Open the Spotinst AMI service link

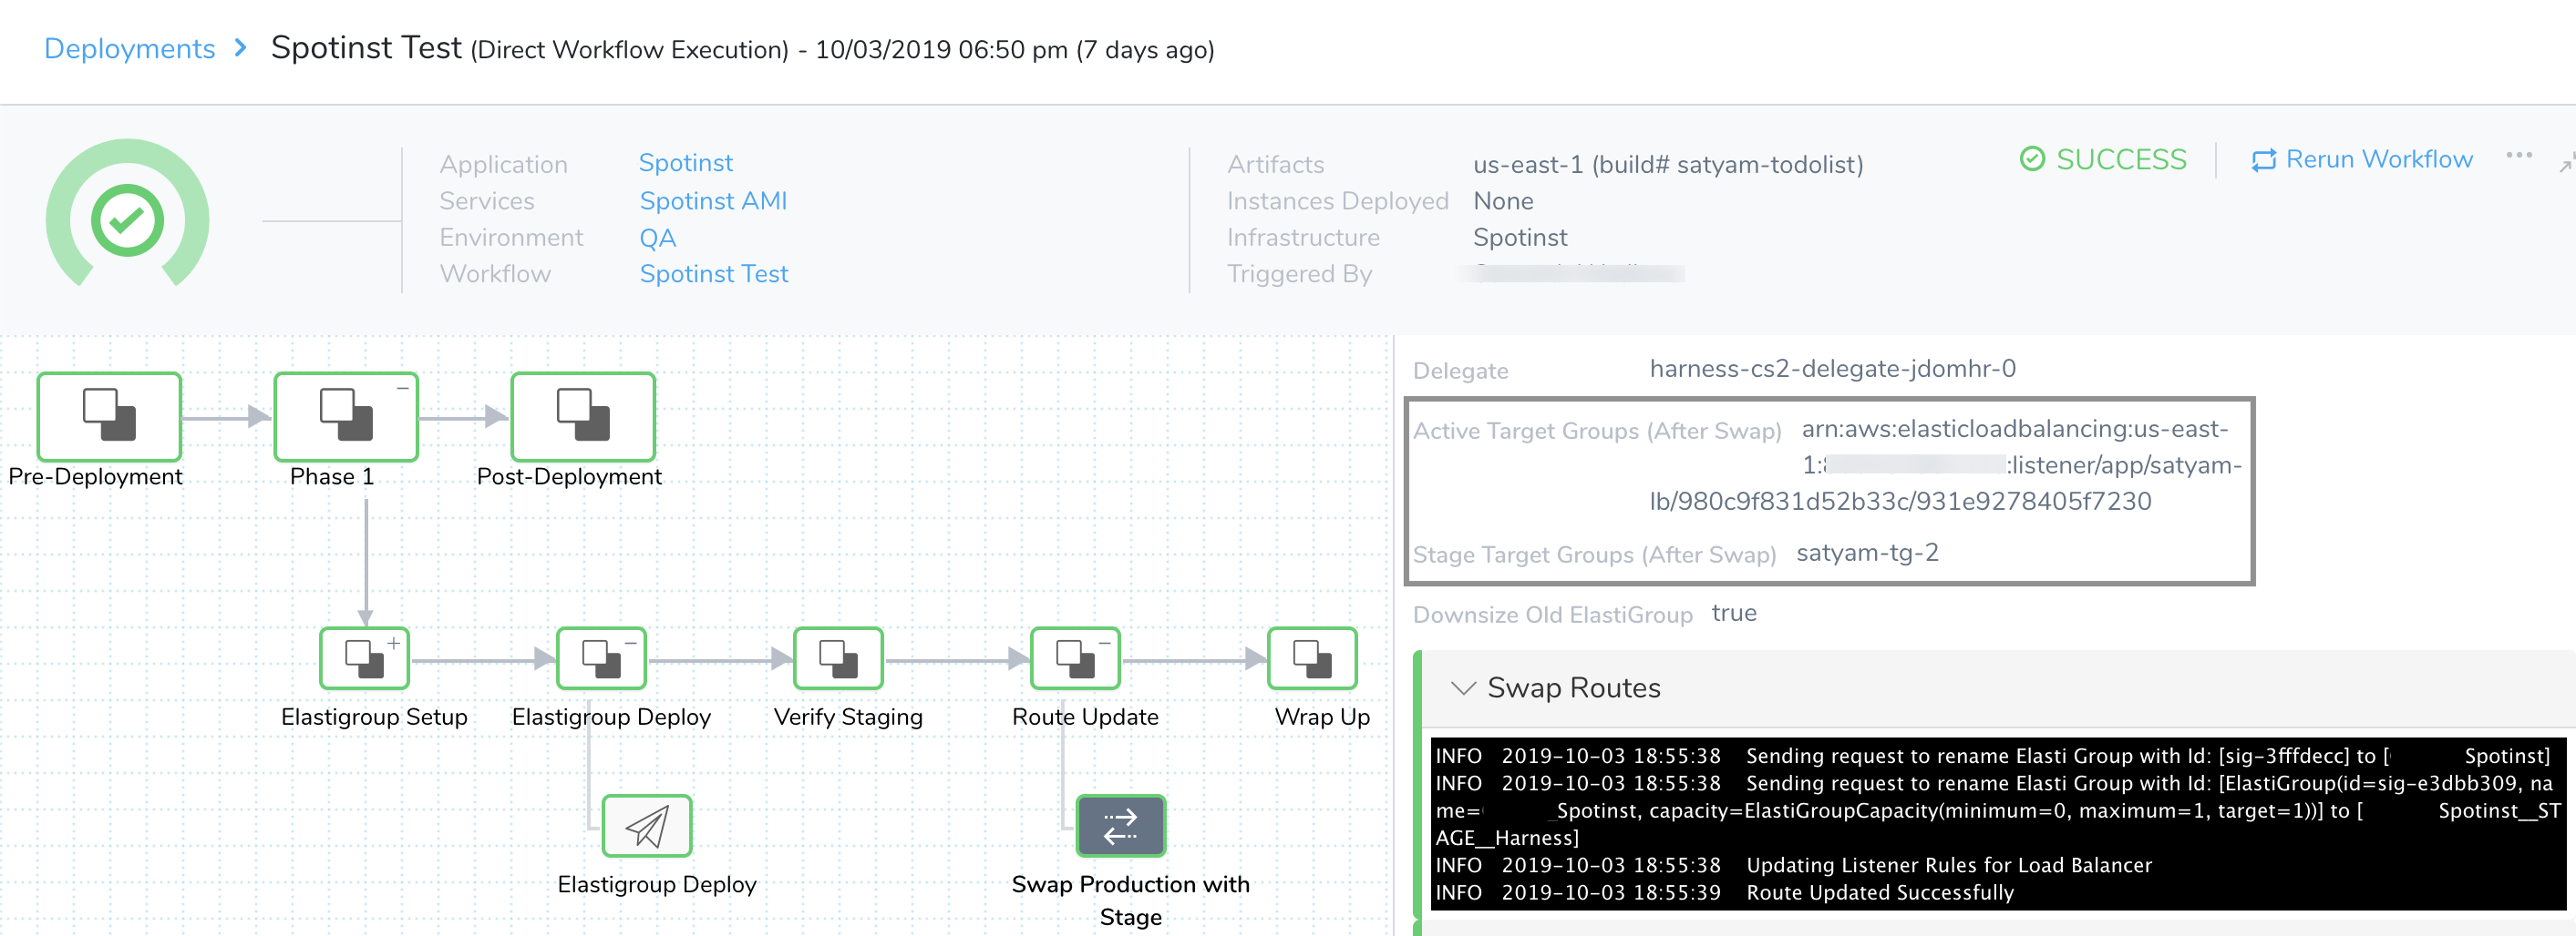tap(713, 201)
